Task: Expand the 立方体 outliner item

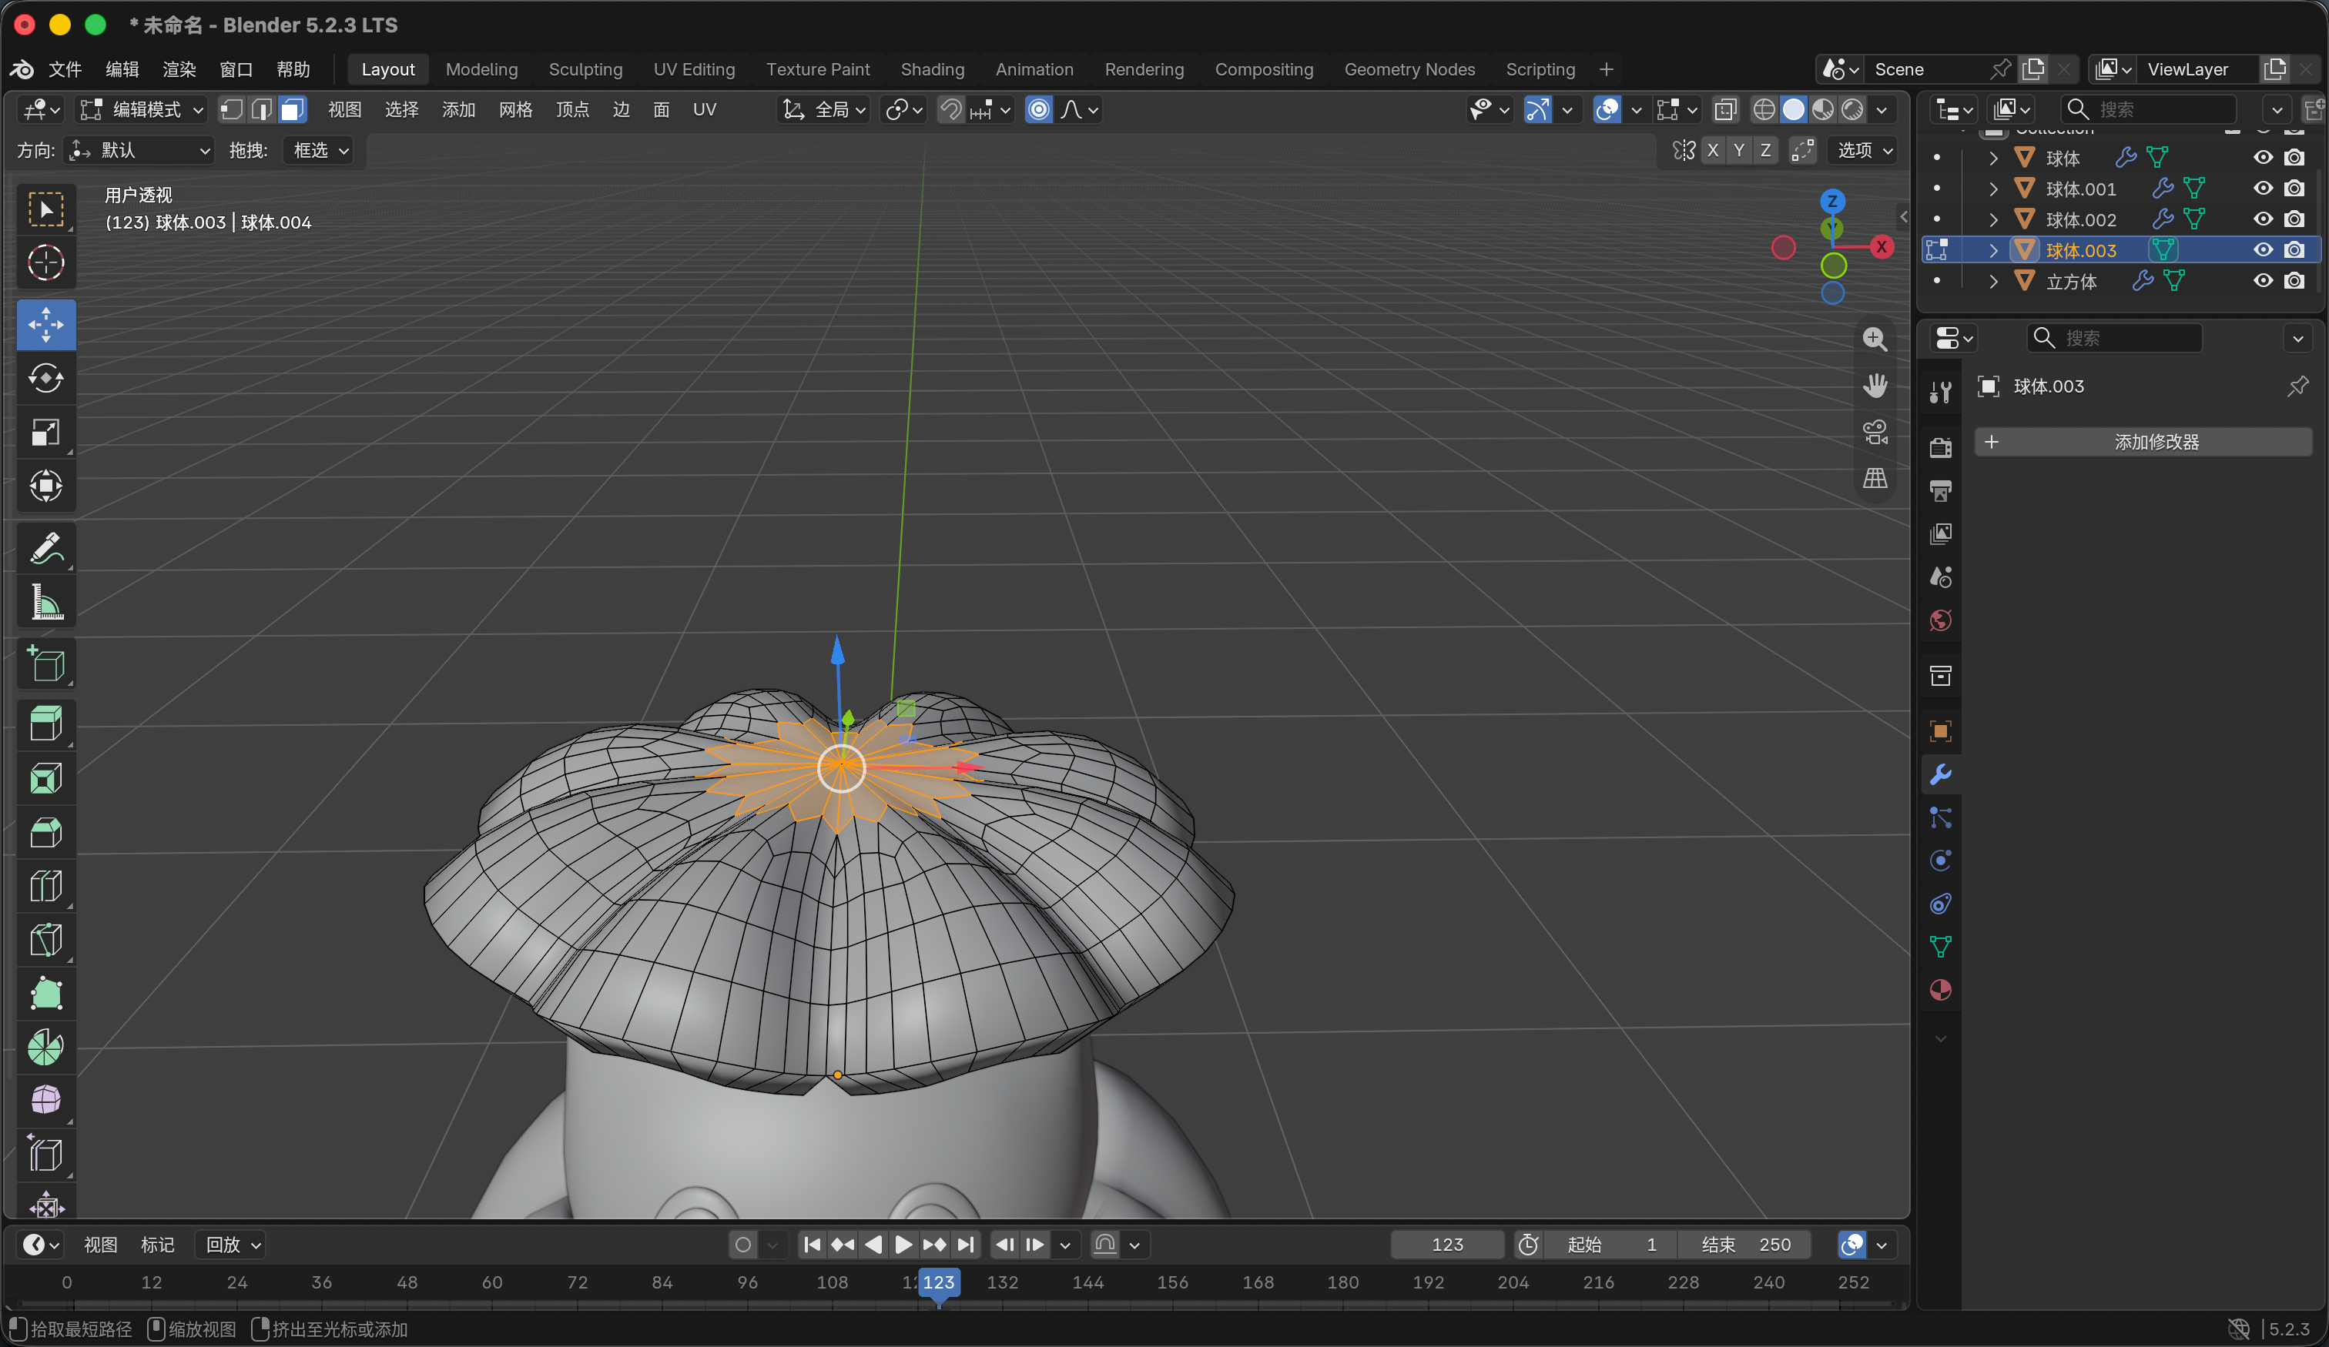Action: [1992, 281]
